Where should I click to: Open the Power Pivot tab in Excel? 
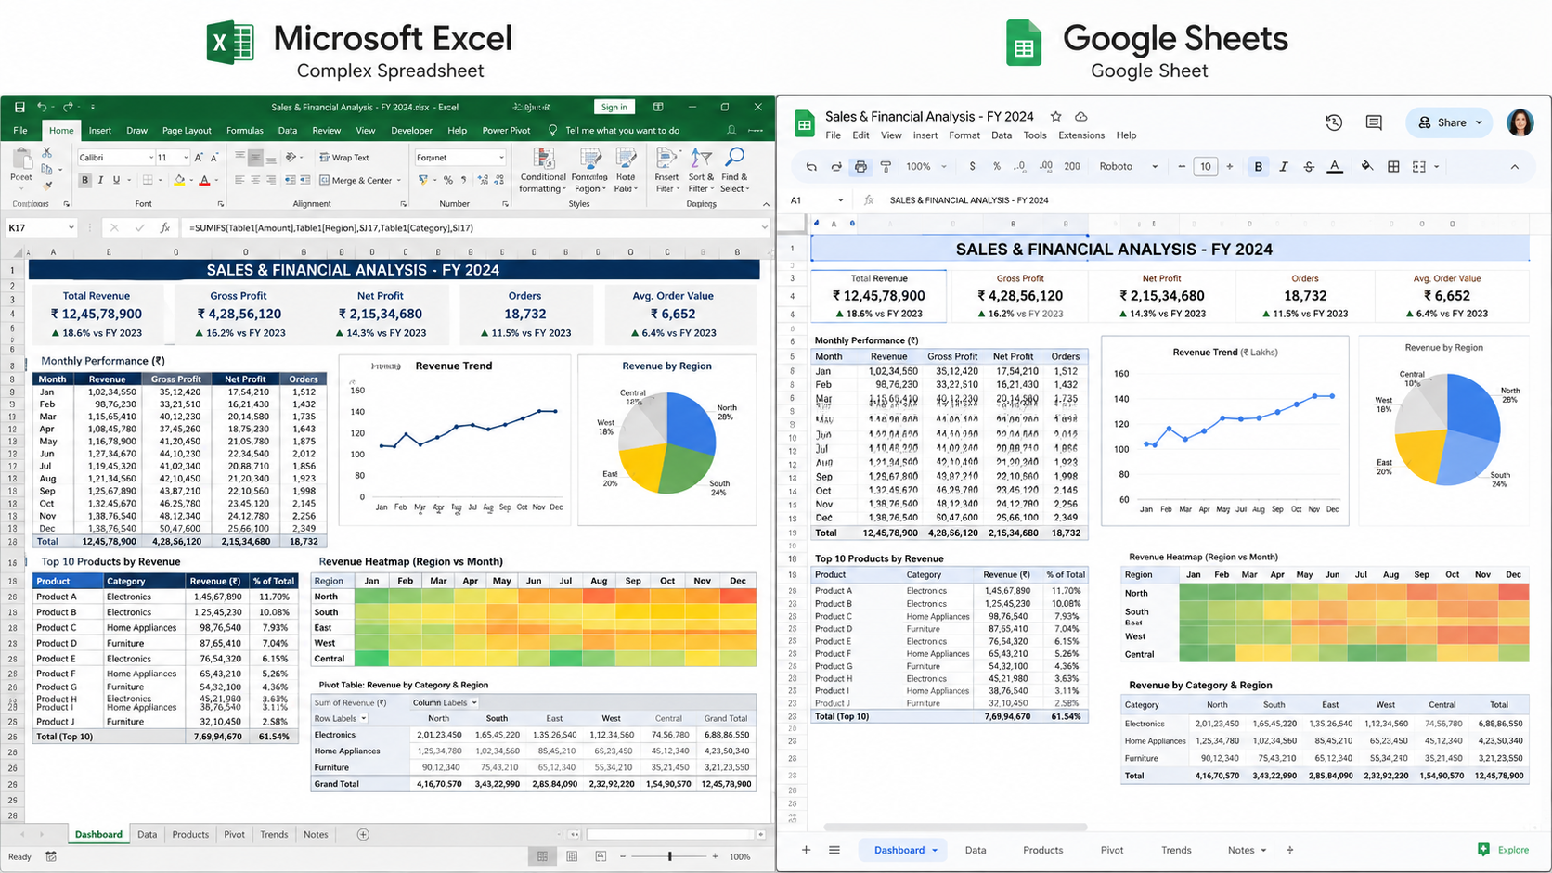pos(506,131)
